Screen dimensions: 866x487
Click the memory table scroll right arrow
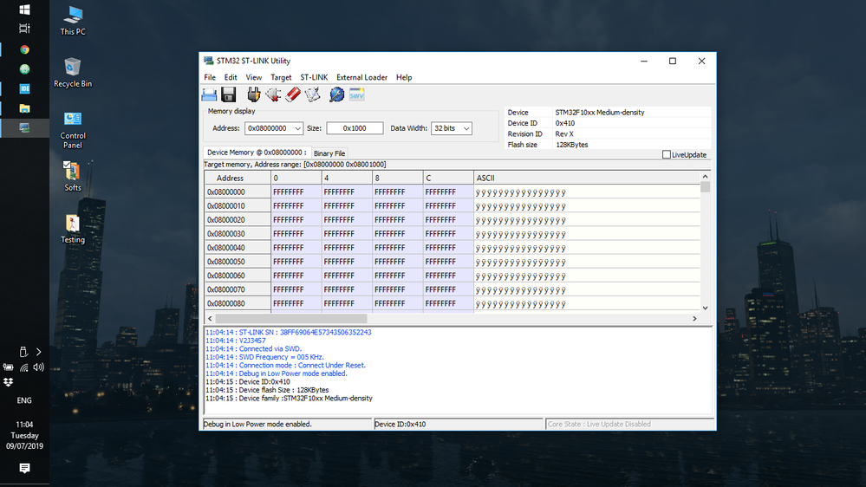tap(694, 319)
